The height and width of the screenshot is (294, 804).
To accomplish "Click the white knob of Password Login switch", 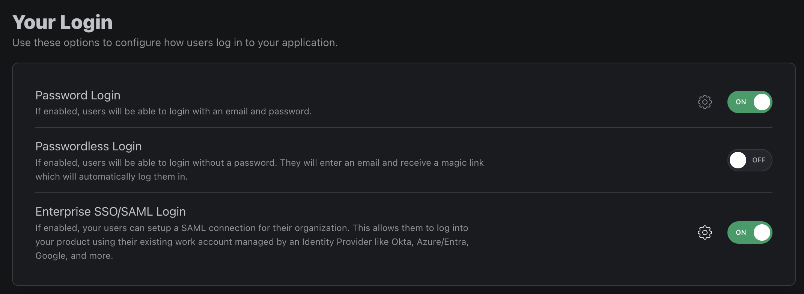I will point(762,102).
